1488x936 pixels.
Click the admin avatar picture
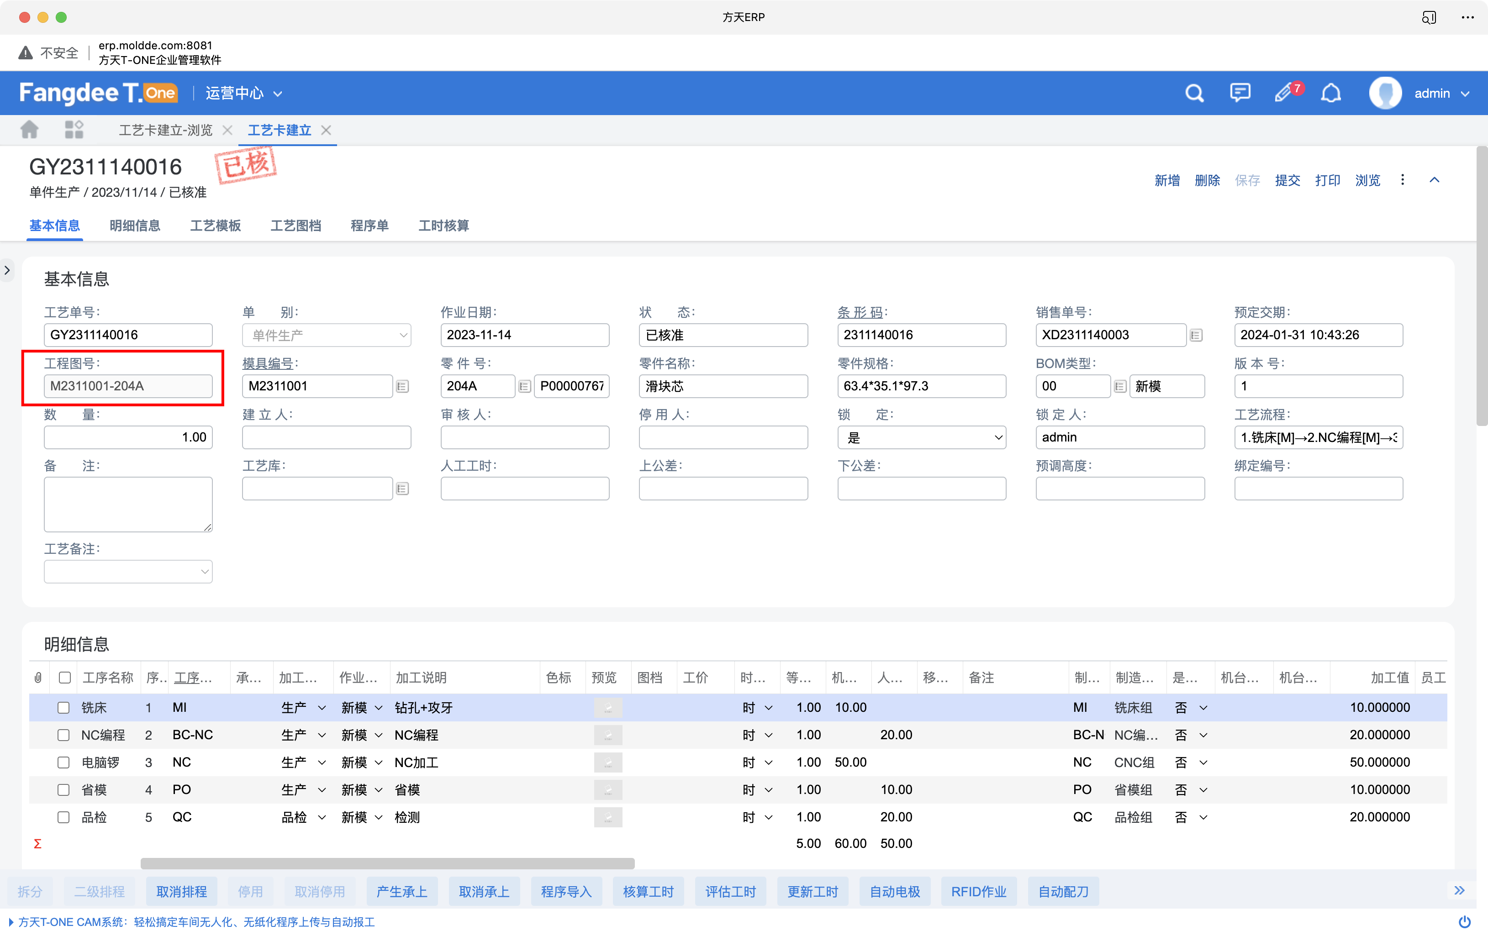coord(1385,93)
